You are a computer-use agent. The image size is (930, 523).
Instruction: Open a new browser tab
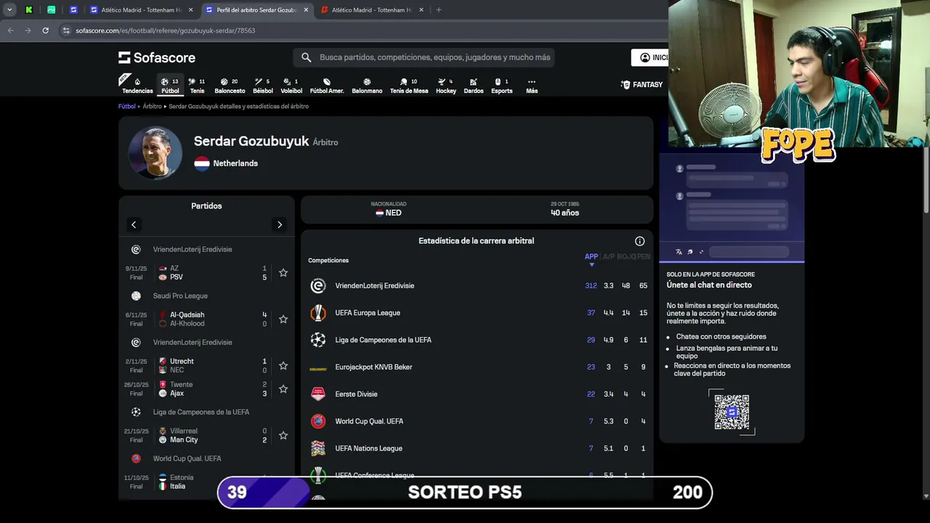coord(438,10)
